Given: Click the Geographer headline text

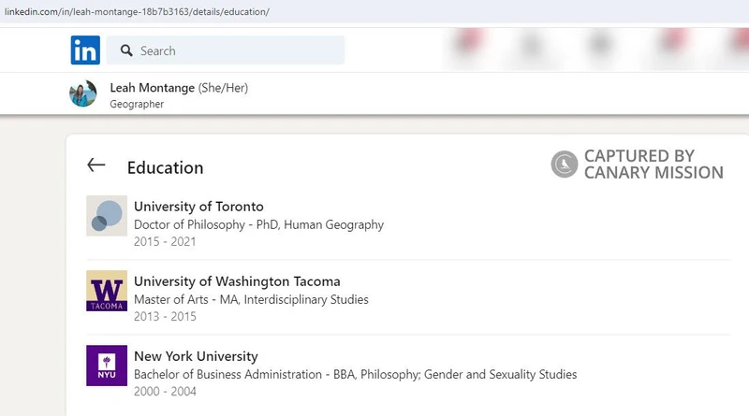Looking at the screenshot, I should click(137, 104).
